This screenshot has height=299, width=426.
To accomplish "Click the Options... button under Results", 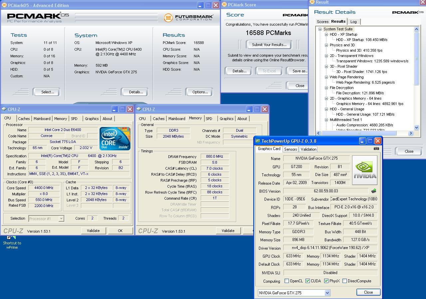I will (200, 92).
